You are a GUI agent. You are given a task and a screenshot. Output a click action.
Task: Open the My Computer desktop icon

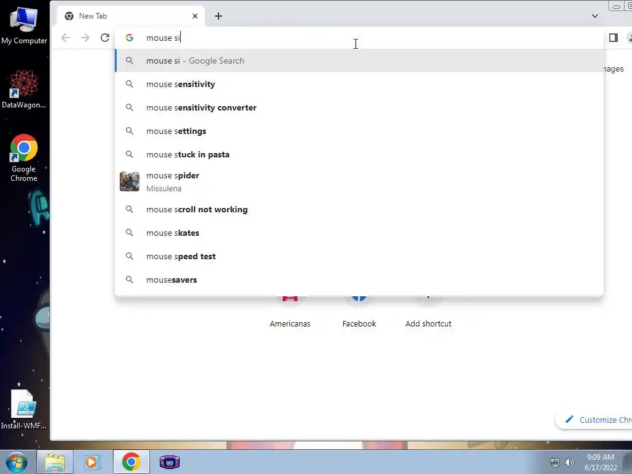tap(24, 26)
